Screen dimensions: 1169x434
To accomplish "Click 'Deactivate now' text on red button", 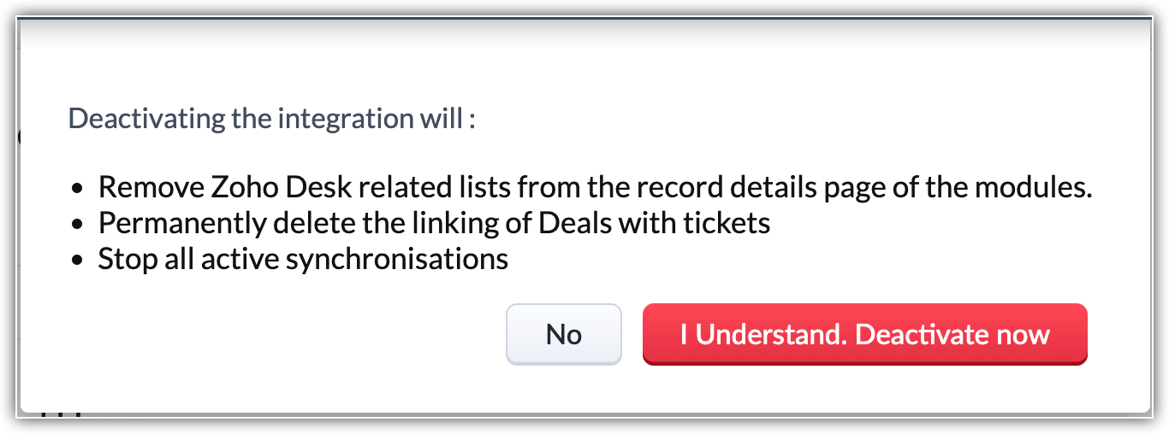I will (952, 334).
